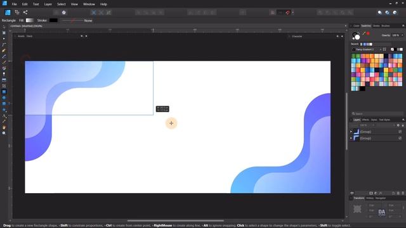Viewport: 406px width, 228px height.
Task: Select the Corner tool
Action: click(x=4, y=45)
